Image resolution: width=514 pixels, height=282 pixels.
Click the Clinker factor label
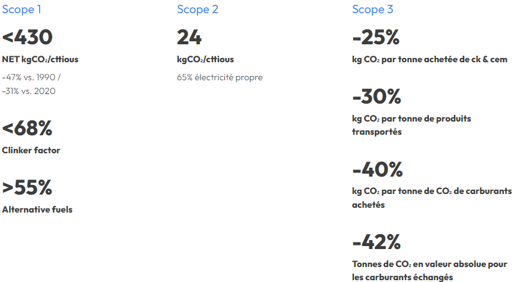[31, 150]
